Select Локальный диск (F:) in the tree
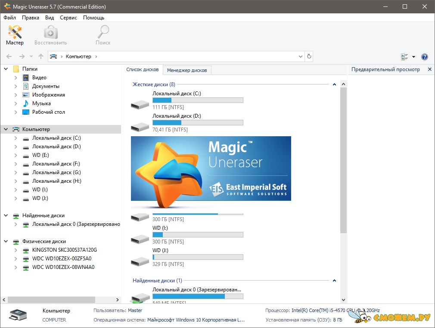435x328 pixels. pos(56,164)
